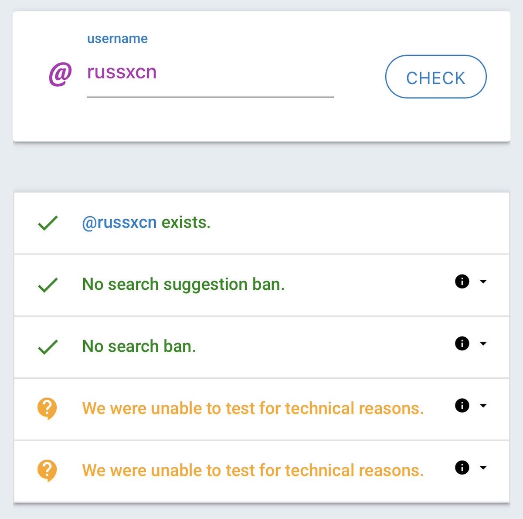523x519 pixels.
Task: Click the checkmark next to No search suggestion ban
Action: (48, 285)
